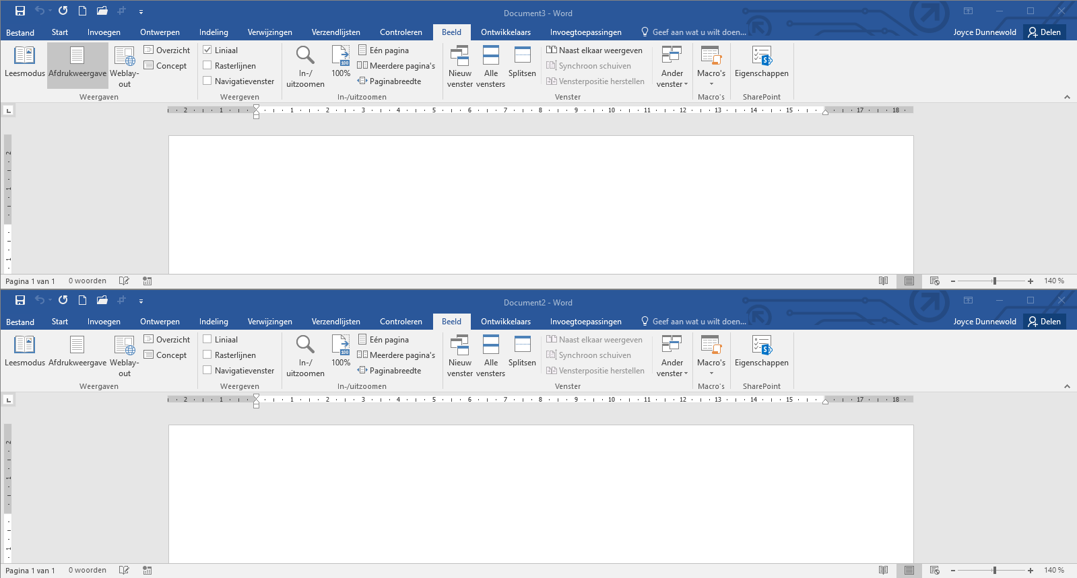
Task: Expand Ander venster dropdown in Document2
Action: (672, 355)
